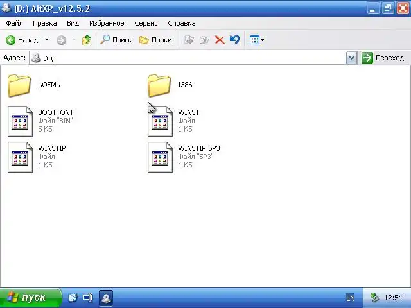
Task: Expand the address bar dropdown
Action: click(351, 58)
